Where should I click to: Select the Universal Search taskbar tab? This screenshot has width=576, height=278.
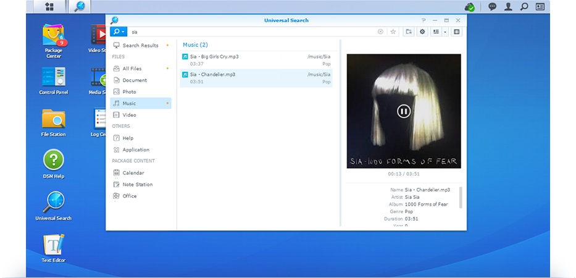(x=79, y=7)
